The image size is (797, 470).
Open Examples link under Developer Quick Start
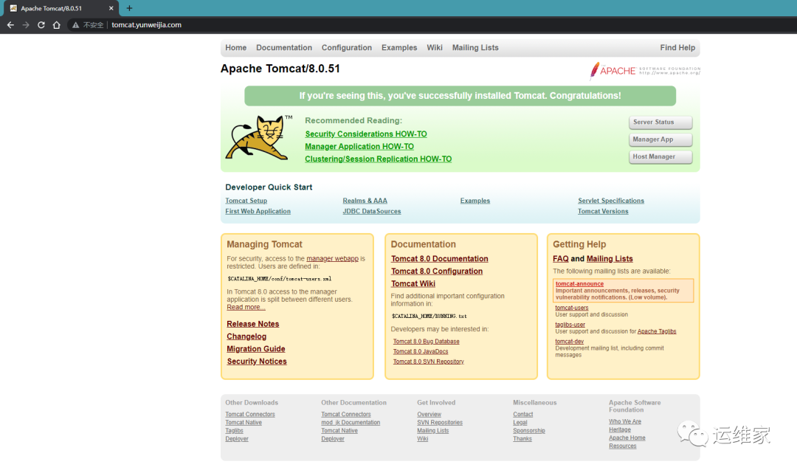475,201
